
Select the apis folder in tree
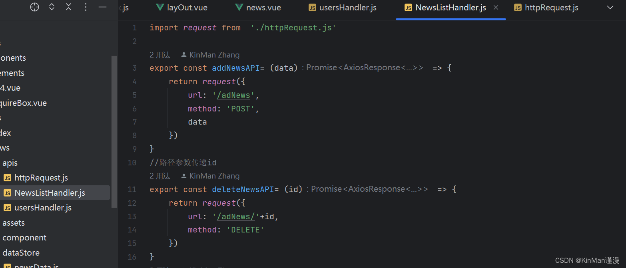[x=10, y=163]
